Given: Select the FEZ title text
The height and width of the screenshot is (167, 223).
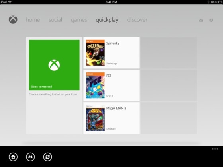Looking at the screenshot, I should coord(109,76).
